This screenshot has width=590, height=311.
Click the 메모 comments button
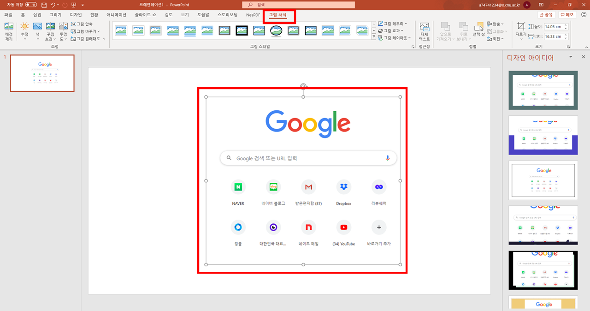point(567,15)
